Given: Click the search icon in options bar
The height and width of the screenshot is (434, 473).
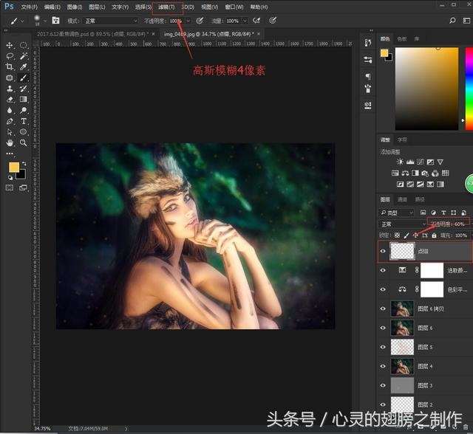Looking at the screenshot, I should (x=452, y=21).
